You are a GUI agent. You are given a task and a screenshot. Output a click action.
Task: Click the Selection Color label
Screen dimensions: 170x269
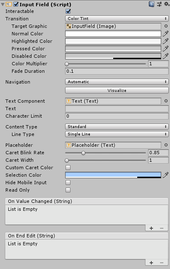pos(24,175)
